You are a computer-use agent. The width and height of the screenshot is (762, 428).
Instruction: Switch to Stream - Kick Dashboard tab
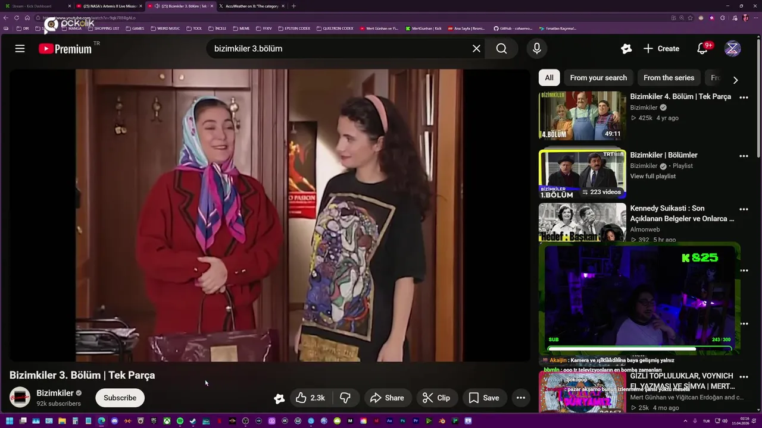pyautogui.click(x=37, y=6)
